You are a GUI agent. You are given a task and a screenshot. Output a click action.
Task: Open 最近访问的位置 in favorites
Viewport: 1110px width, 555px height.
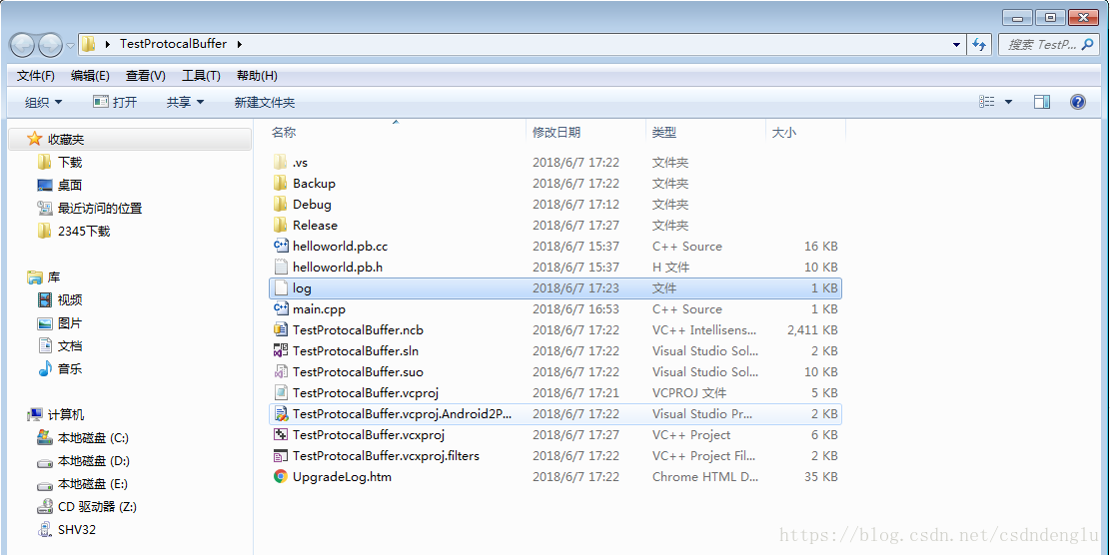100,209
